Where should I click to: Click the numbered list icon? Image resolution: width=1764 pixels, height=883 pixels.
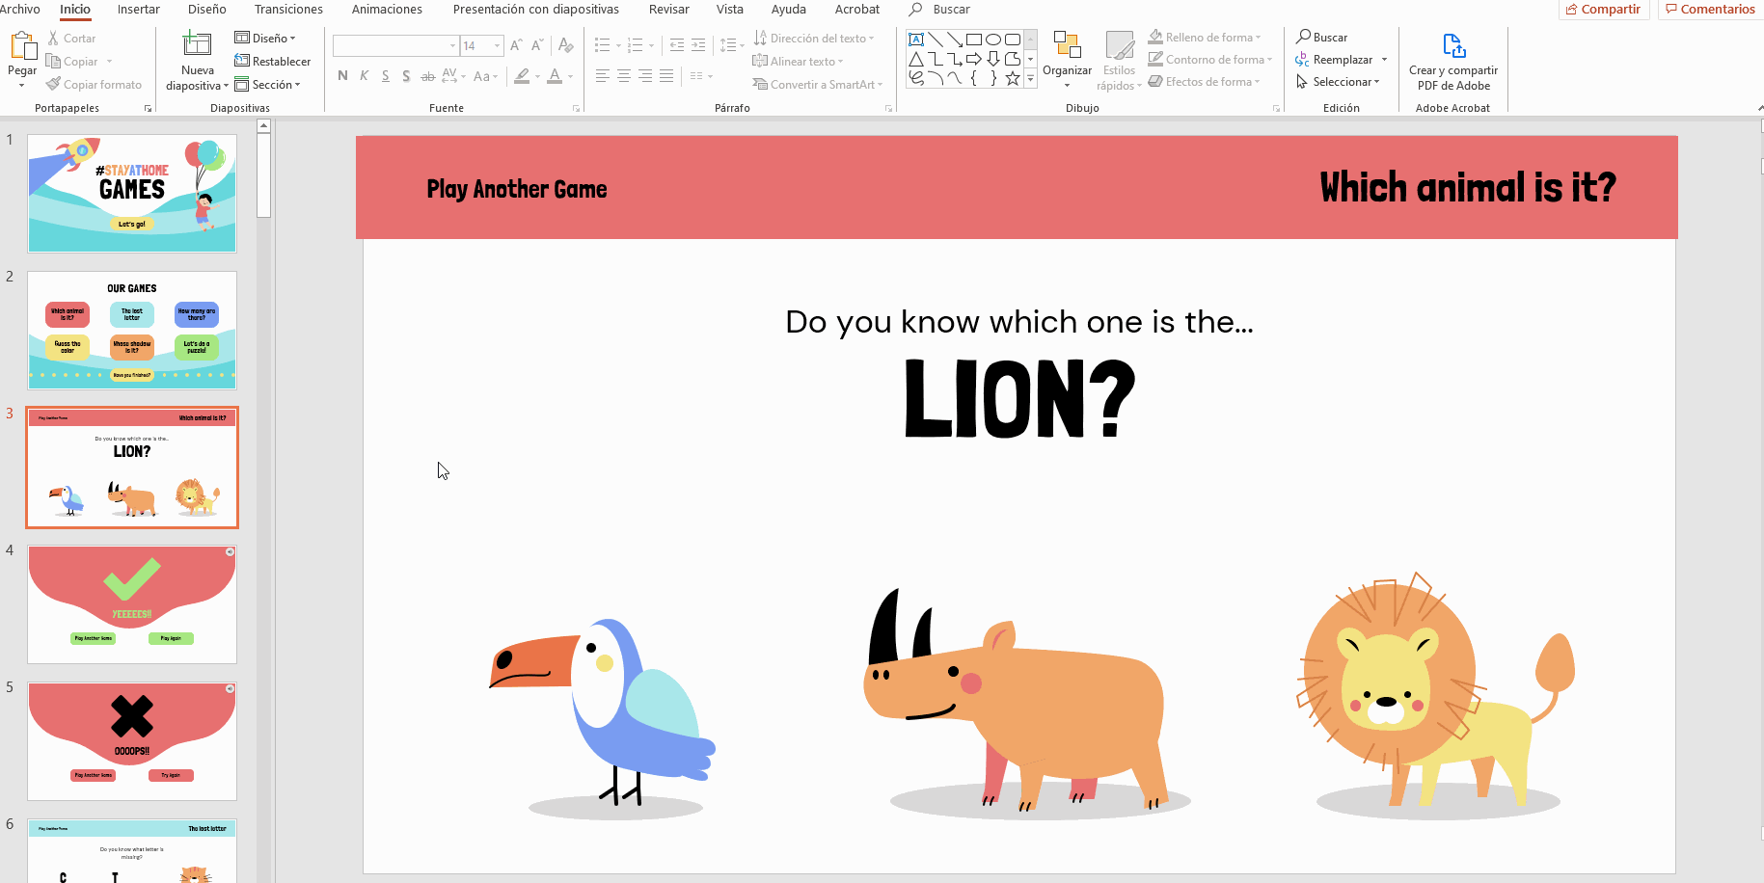click(x=635, y=45)
